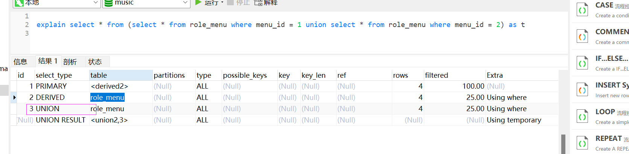Image resolution: width=629 pixels, height=154 pixels.
Task: Click the REPEAT snippet icon
Action: click(582, 143)
